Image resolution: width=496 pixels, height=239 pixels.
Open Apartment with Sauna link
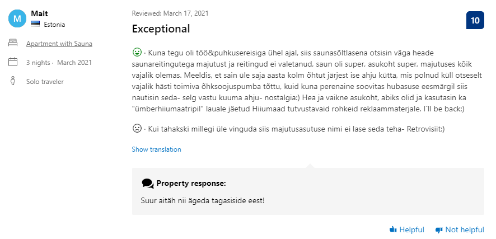pyautogui.click(x=59, y=44)
